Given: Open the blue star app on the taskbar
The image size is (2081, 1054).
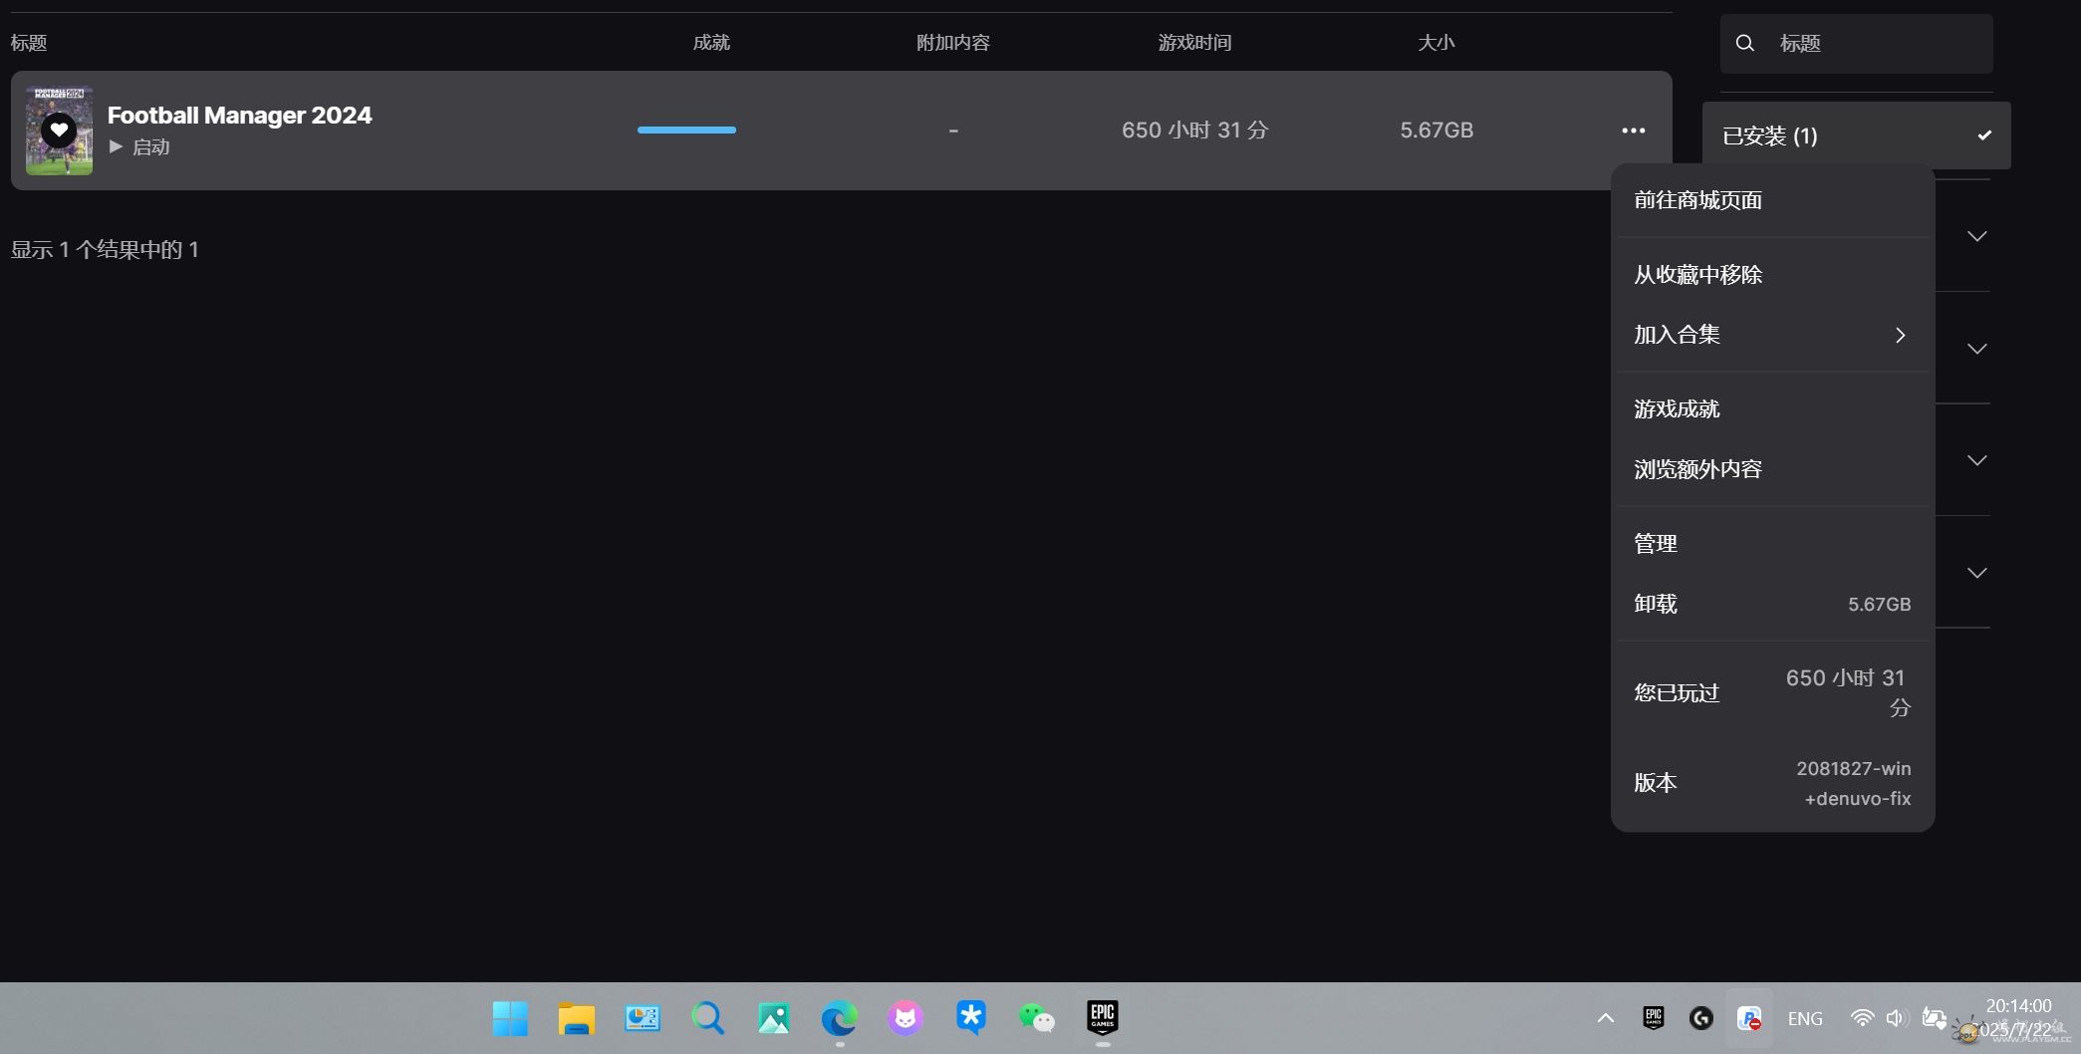Looking at the screenshot, I should coord(970,1017).
